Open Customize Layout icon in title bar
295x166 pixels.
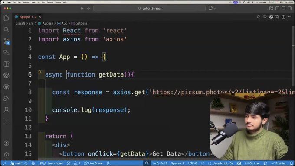point(271,8)
